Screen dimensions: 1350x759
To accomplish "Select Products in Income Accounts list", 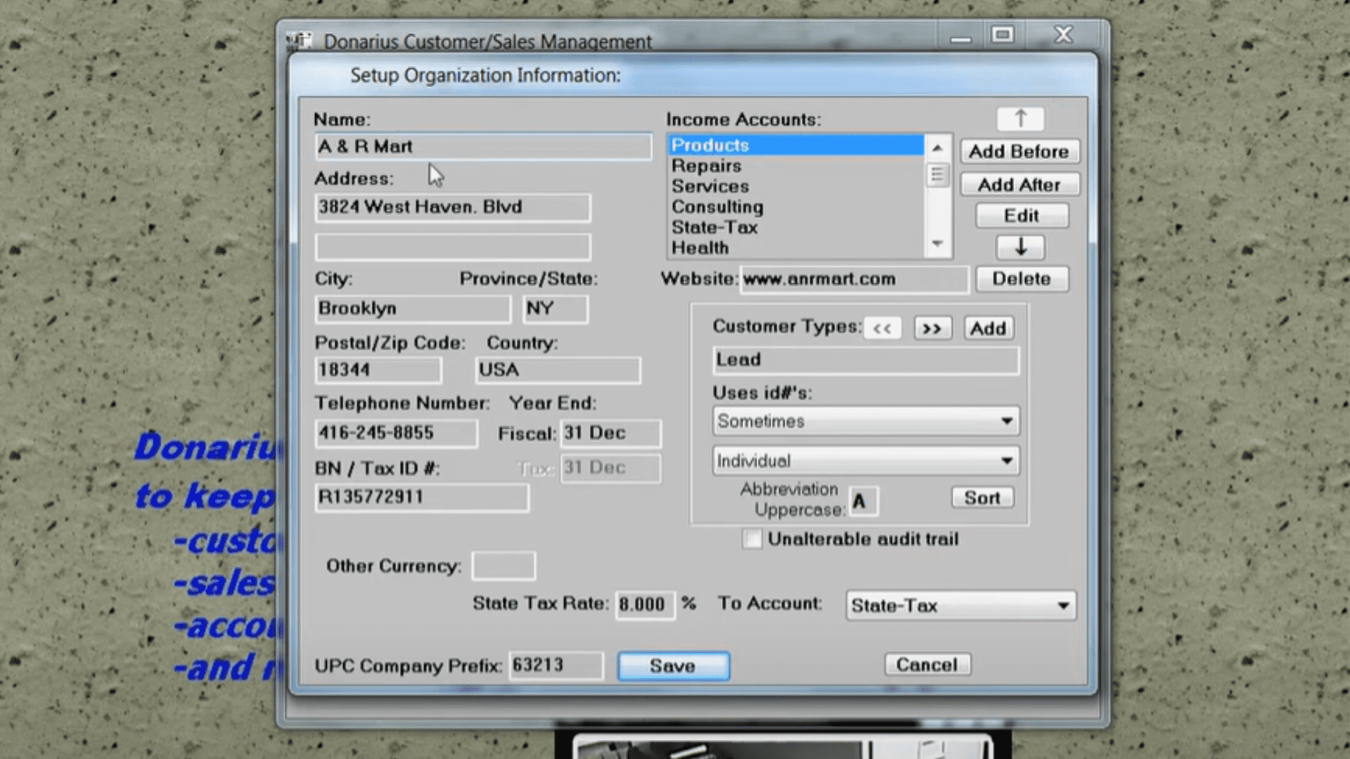I will click(x=795, y=145).
